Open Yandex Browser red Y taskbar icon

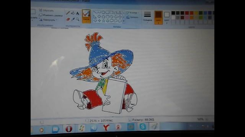tap(106, 127)
